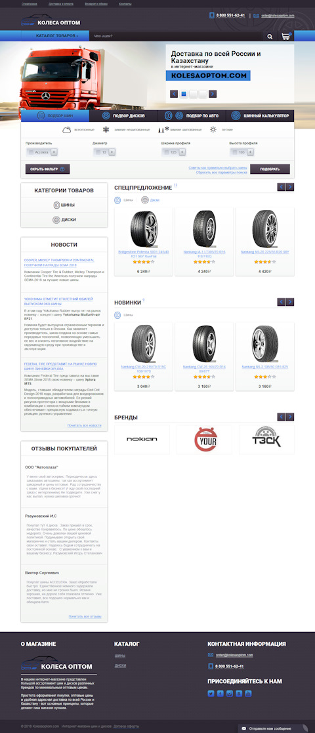Tick the Accelera manufacturer checkbox
Image resolution: width=315 pixels, height=733 pixels.
pyautogui.click(x=31, y=152)
